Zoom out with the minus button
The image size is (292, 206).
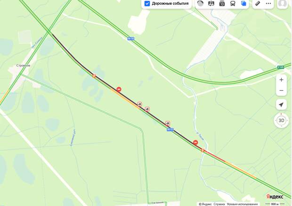pos(281,91)
